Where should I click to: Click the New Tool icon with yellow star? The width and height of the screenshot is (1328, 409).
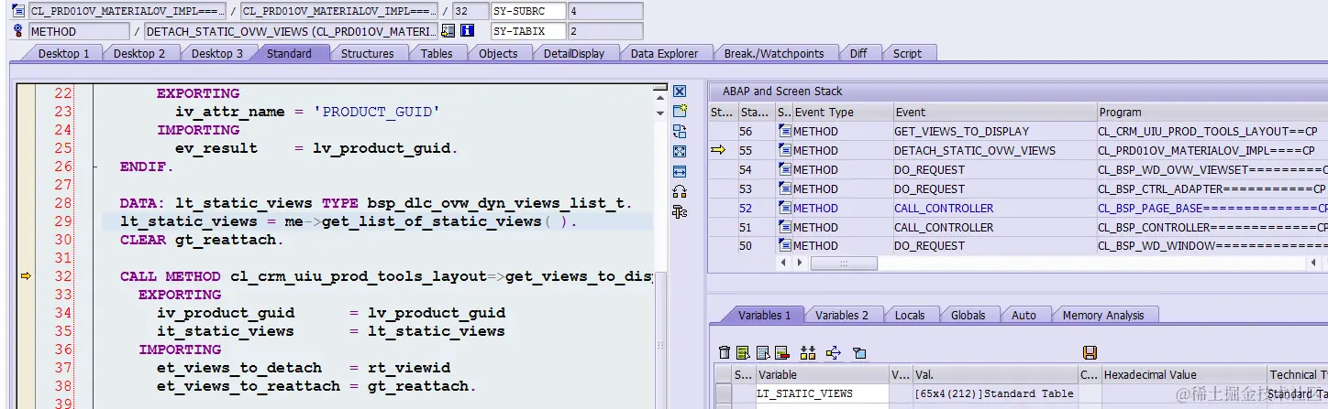click(x=680, y=111)
